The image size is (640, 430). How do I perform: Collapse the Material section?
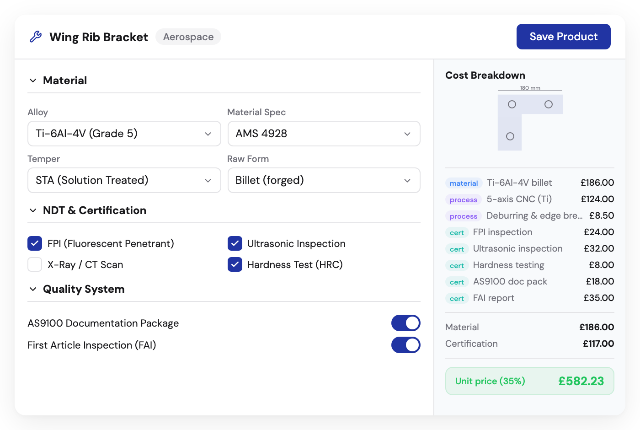(32, 80)
